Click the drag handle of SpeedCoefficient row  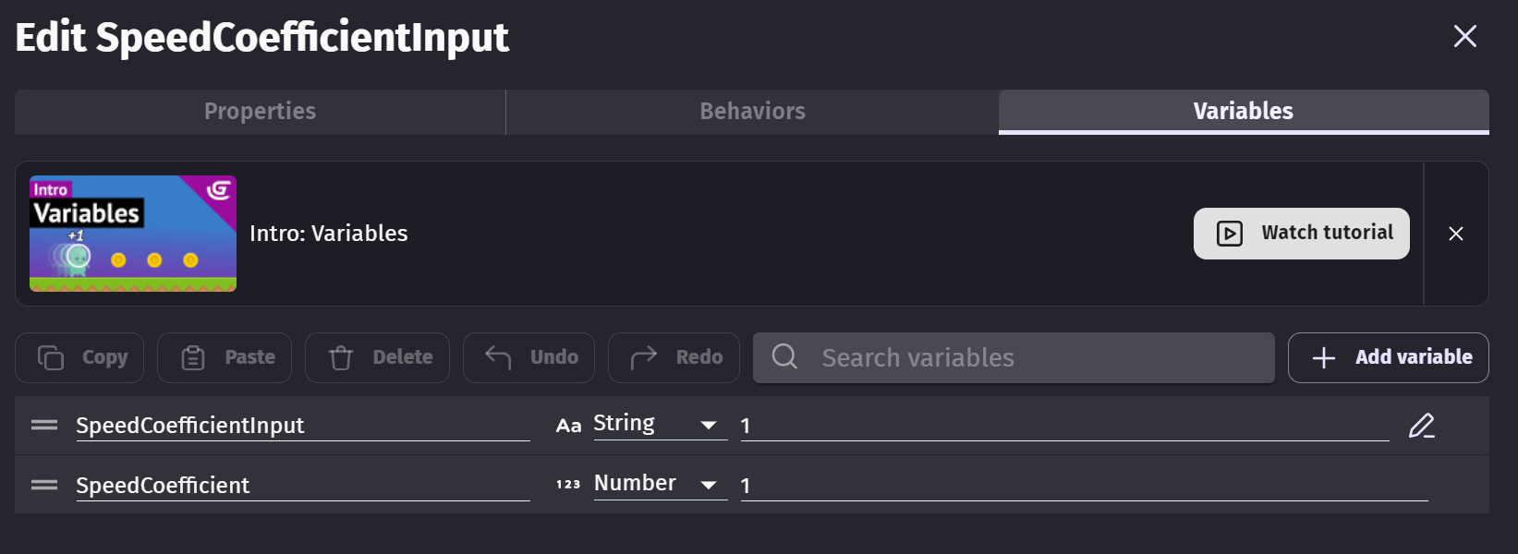(x=44, y=485)
